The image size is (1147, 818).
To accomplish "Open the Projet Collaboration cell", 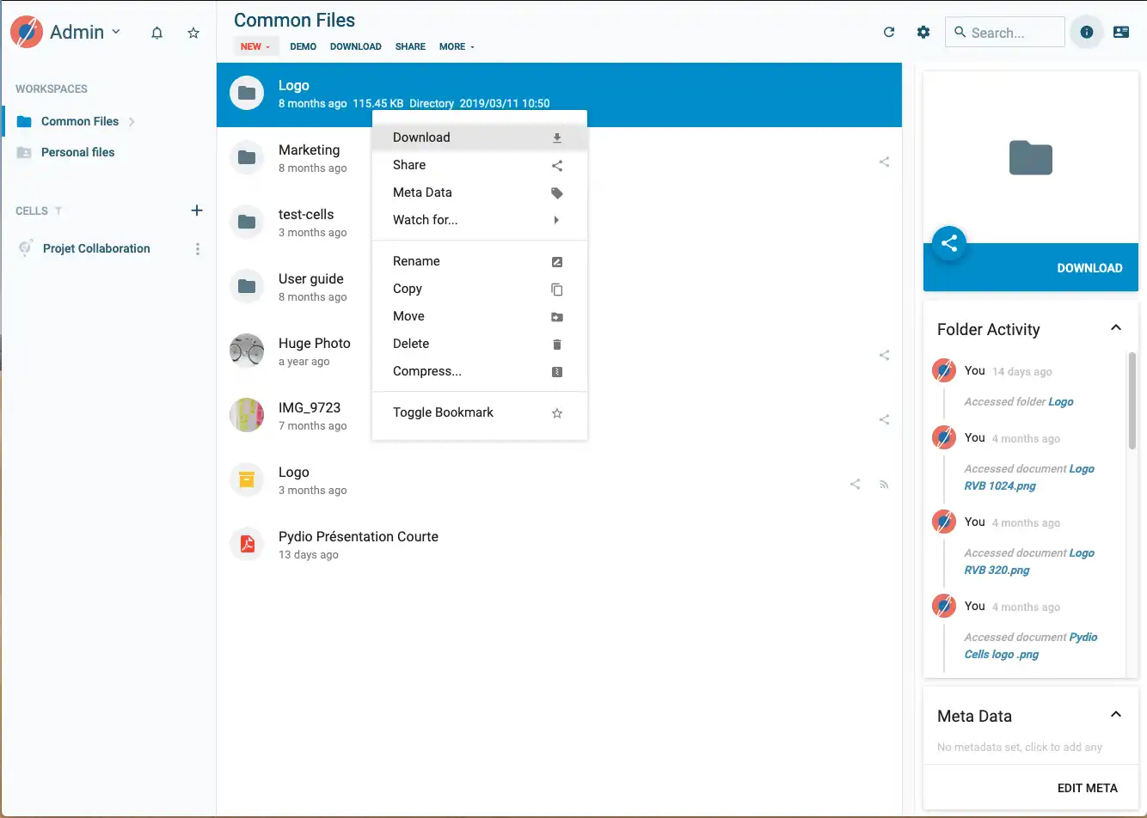I will [x=96, y=248].
